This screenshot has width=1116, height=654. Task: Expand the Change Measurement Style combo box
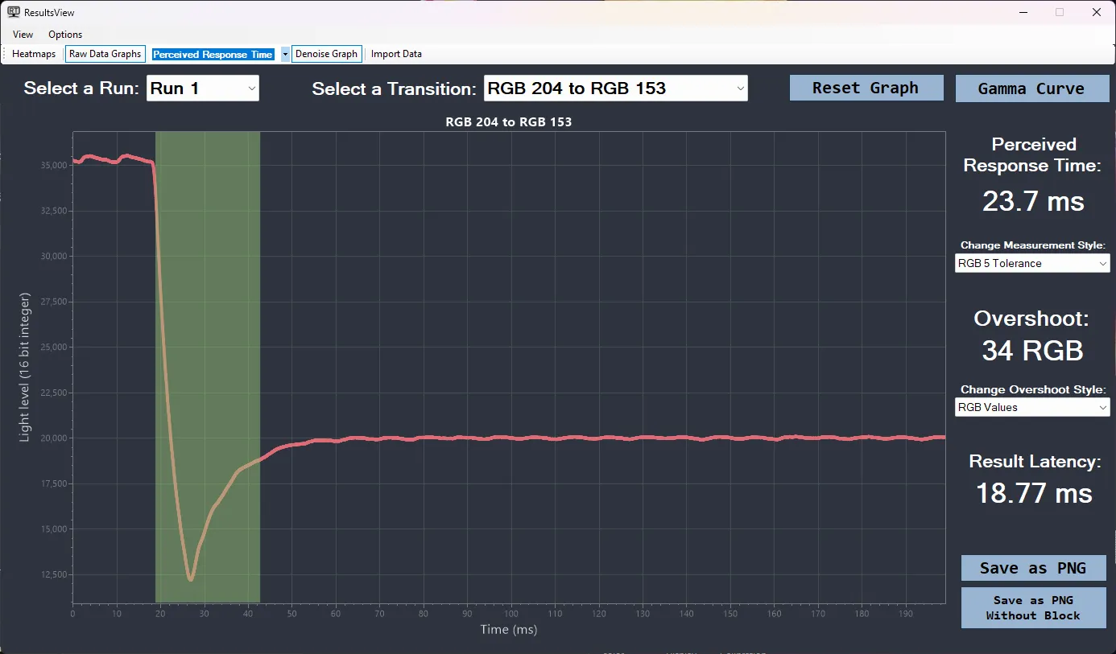coord(1031,263)
